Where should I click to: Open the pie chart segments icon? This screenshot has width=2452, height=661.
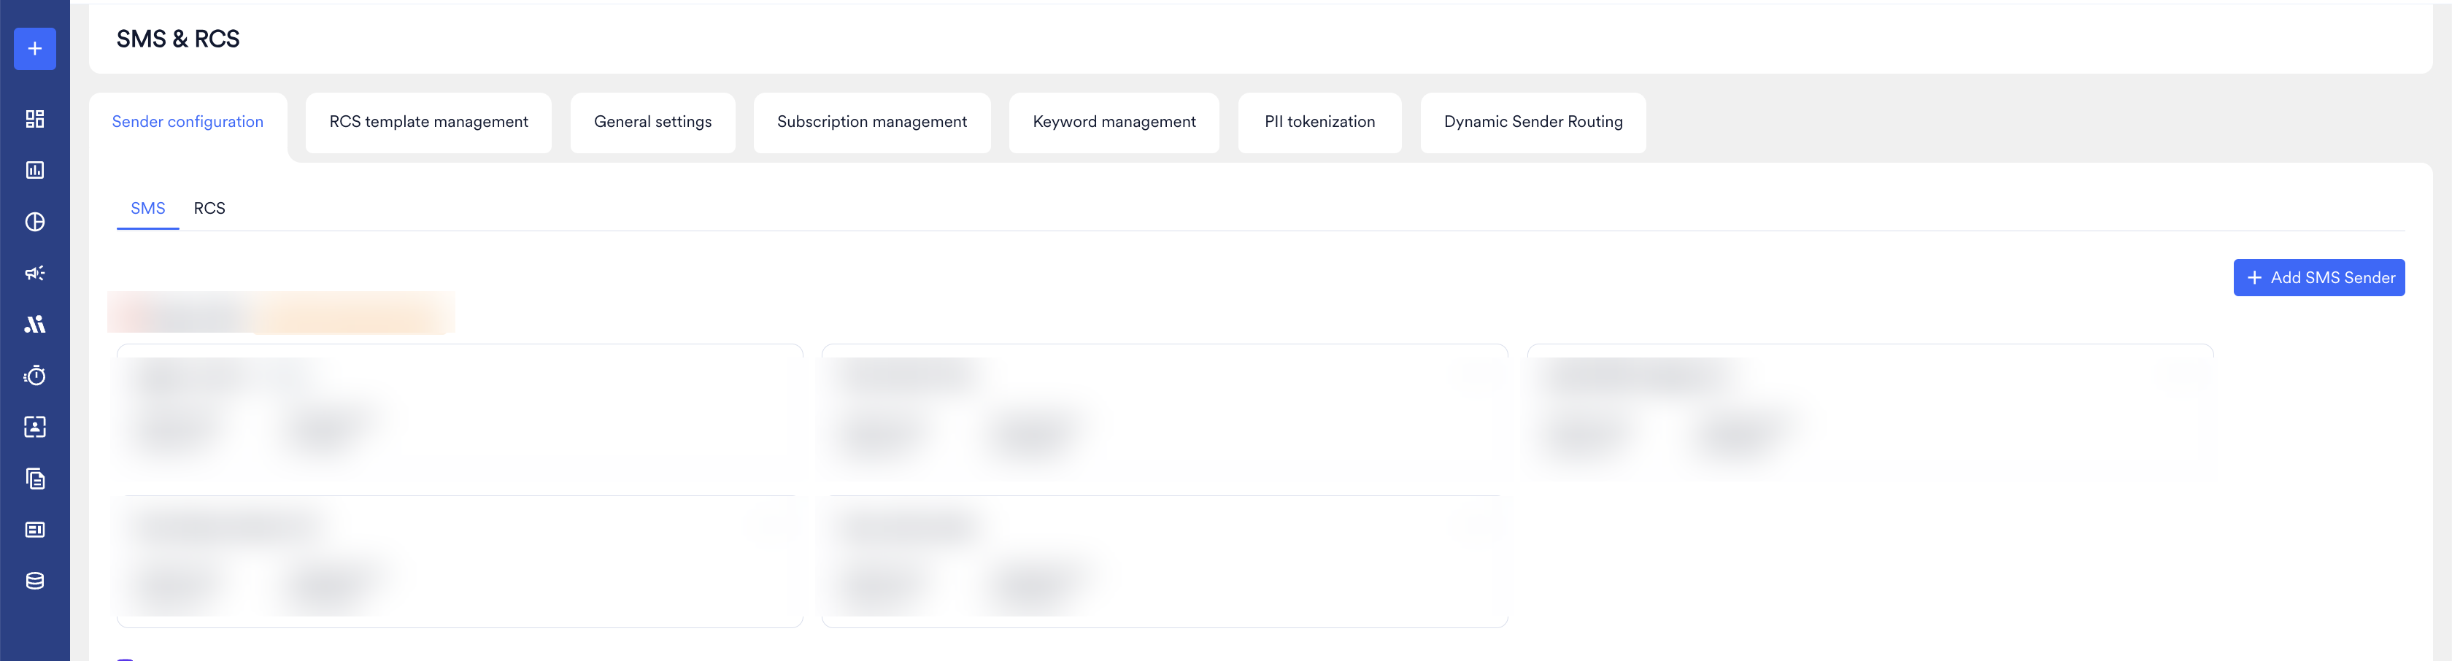coord(35,222)
